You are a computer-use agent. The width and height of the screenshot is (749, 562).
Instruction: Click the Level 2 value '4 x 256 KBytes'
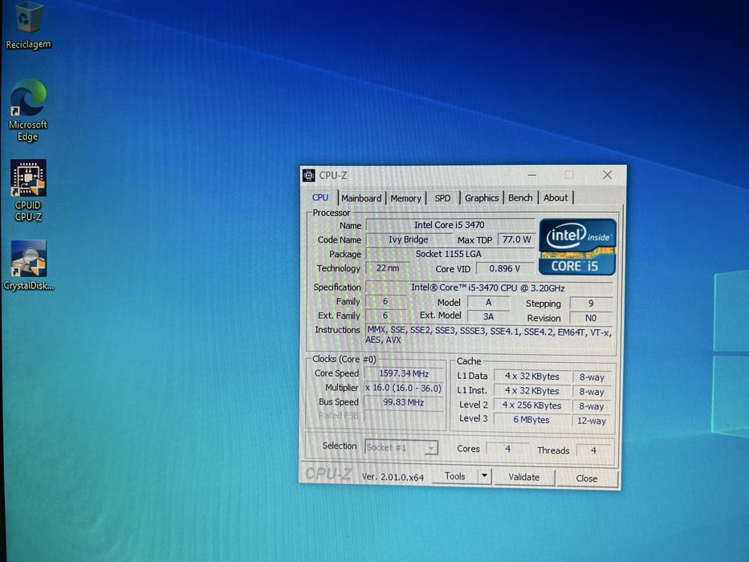[x=531, y=405]
